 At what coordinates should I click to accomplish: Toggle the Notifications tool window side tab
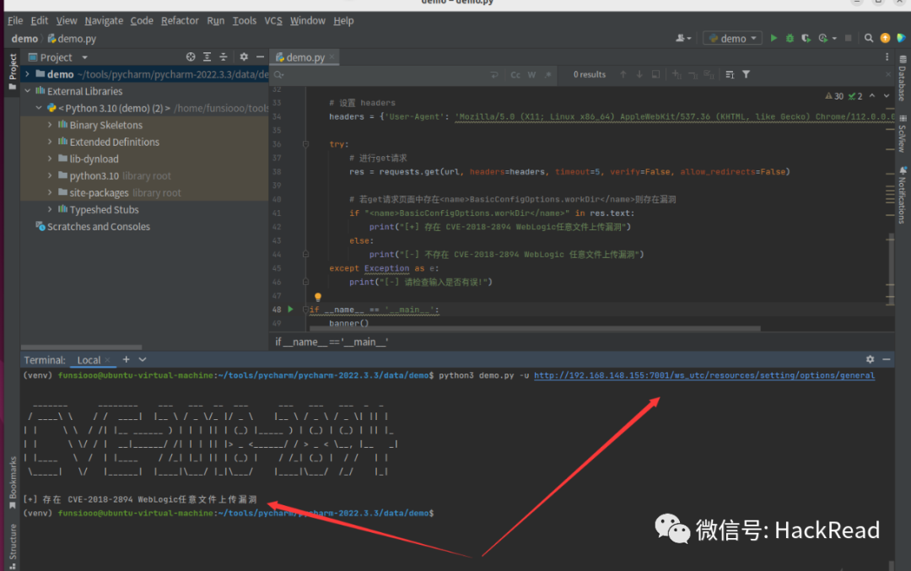point(903,195)
